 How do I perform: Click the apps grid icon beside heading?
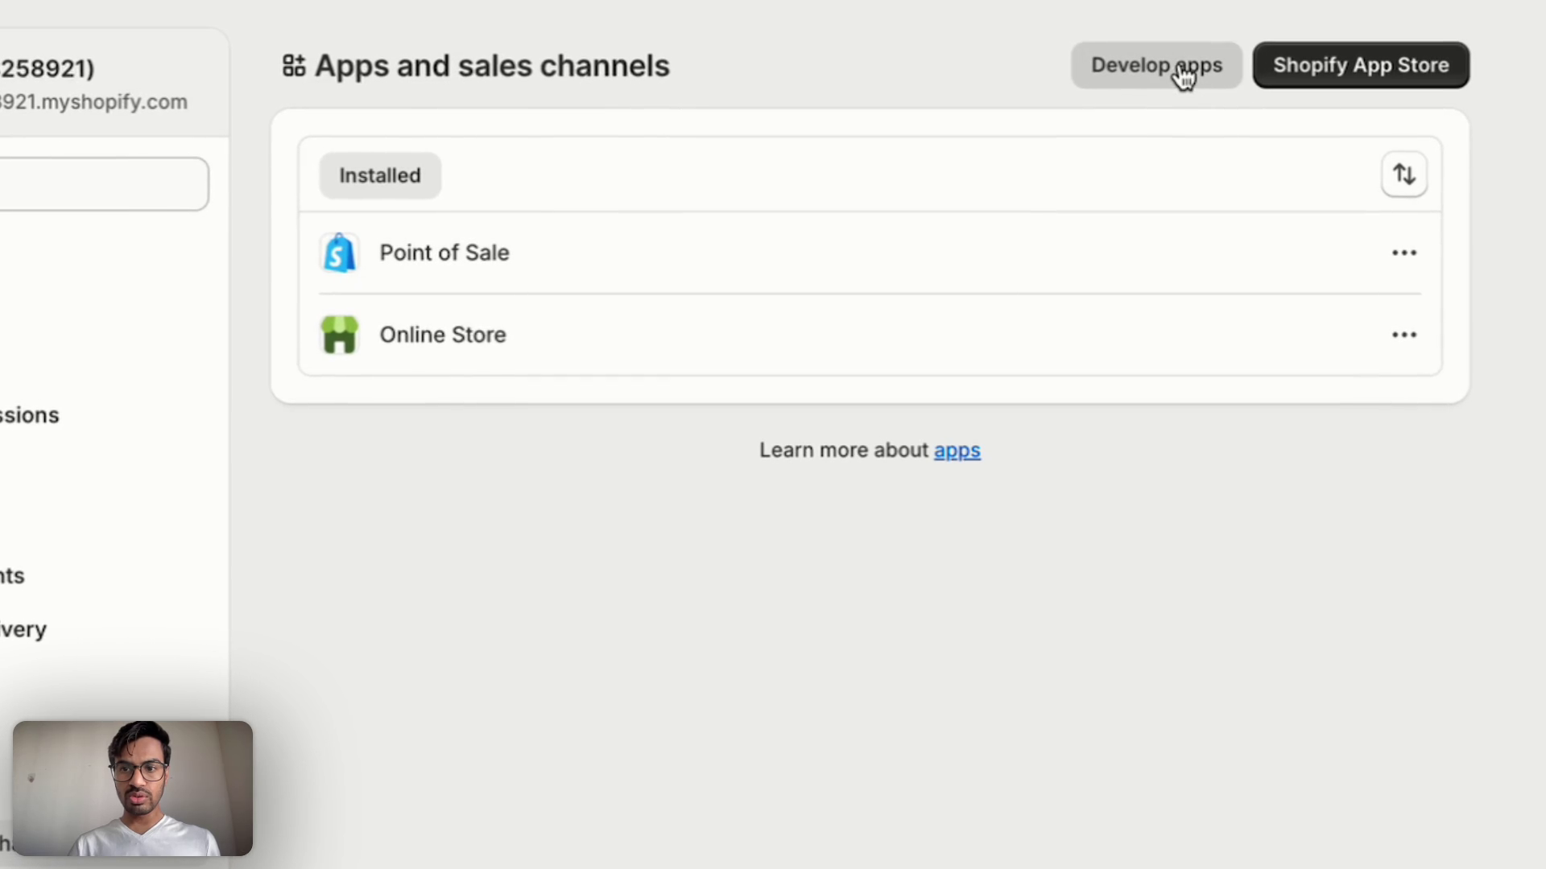click(x=294, y=66)
